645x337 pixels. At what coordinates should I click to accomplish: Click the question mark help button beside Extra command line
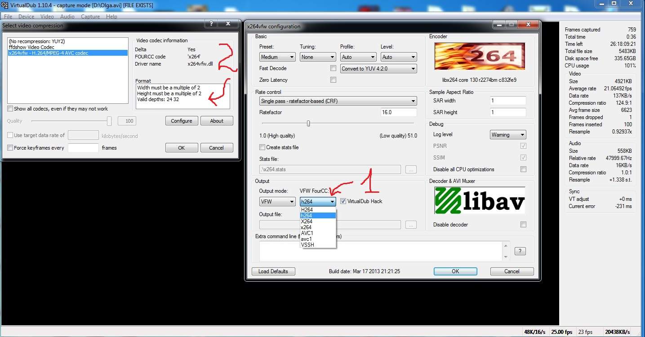coord(520,251)
